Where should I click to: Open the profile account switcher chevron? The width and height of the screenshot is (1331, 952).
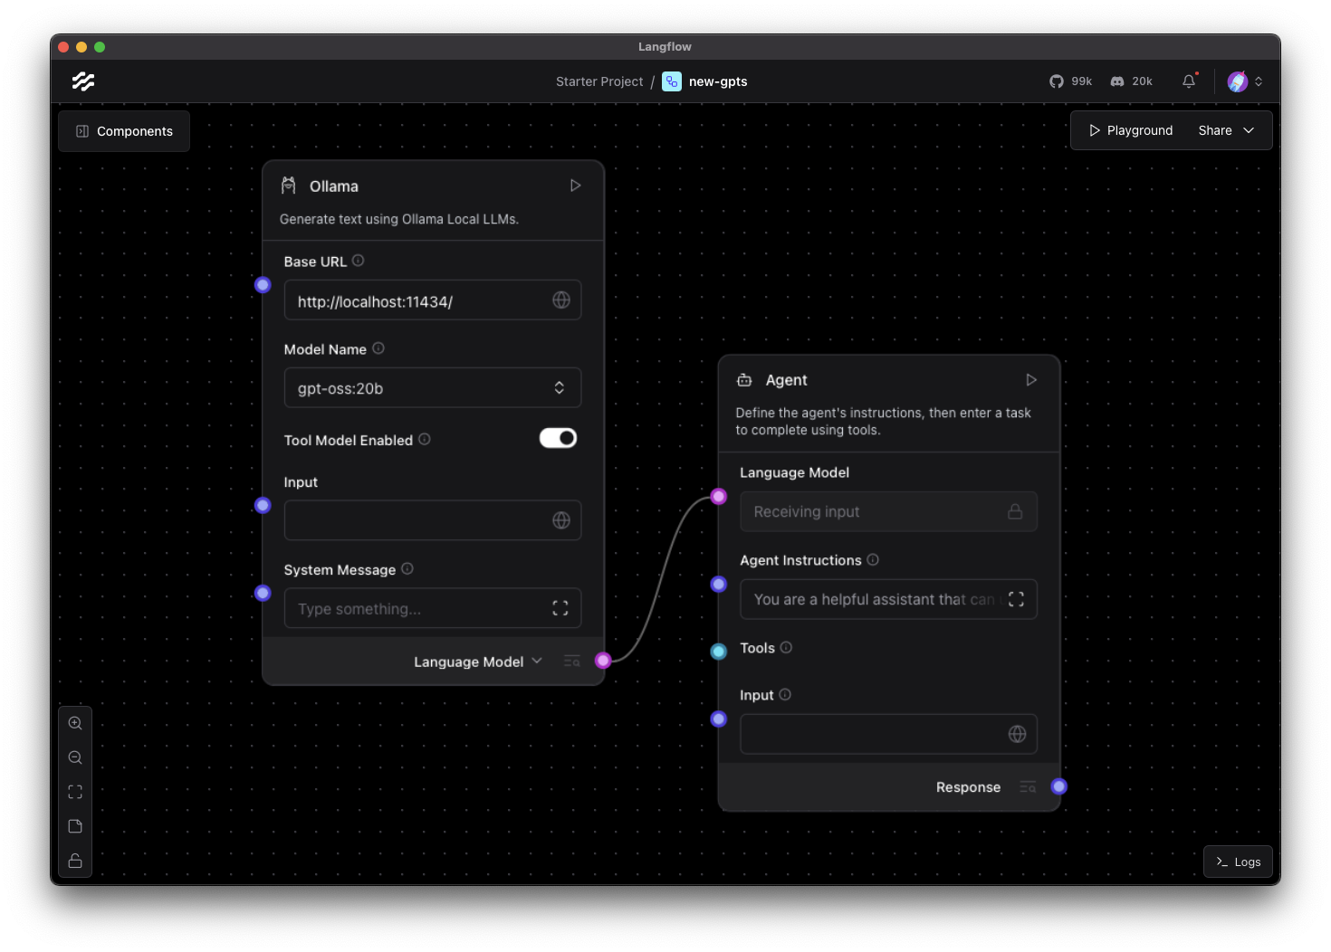tap(1259, 81)
